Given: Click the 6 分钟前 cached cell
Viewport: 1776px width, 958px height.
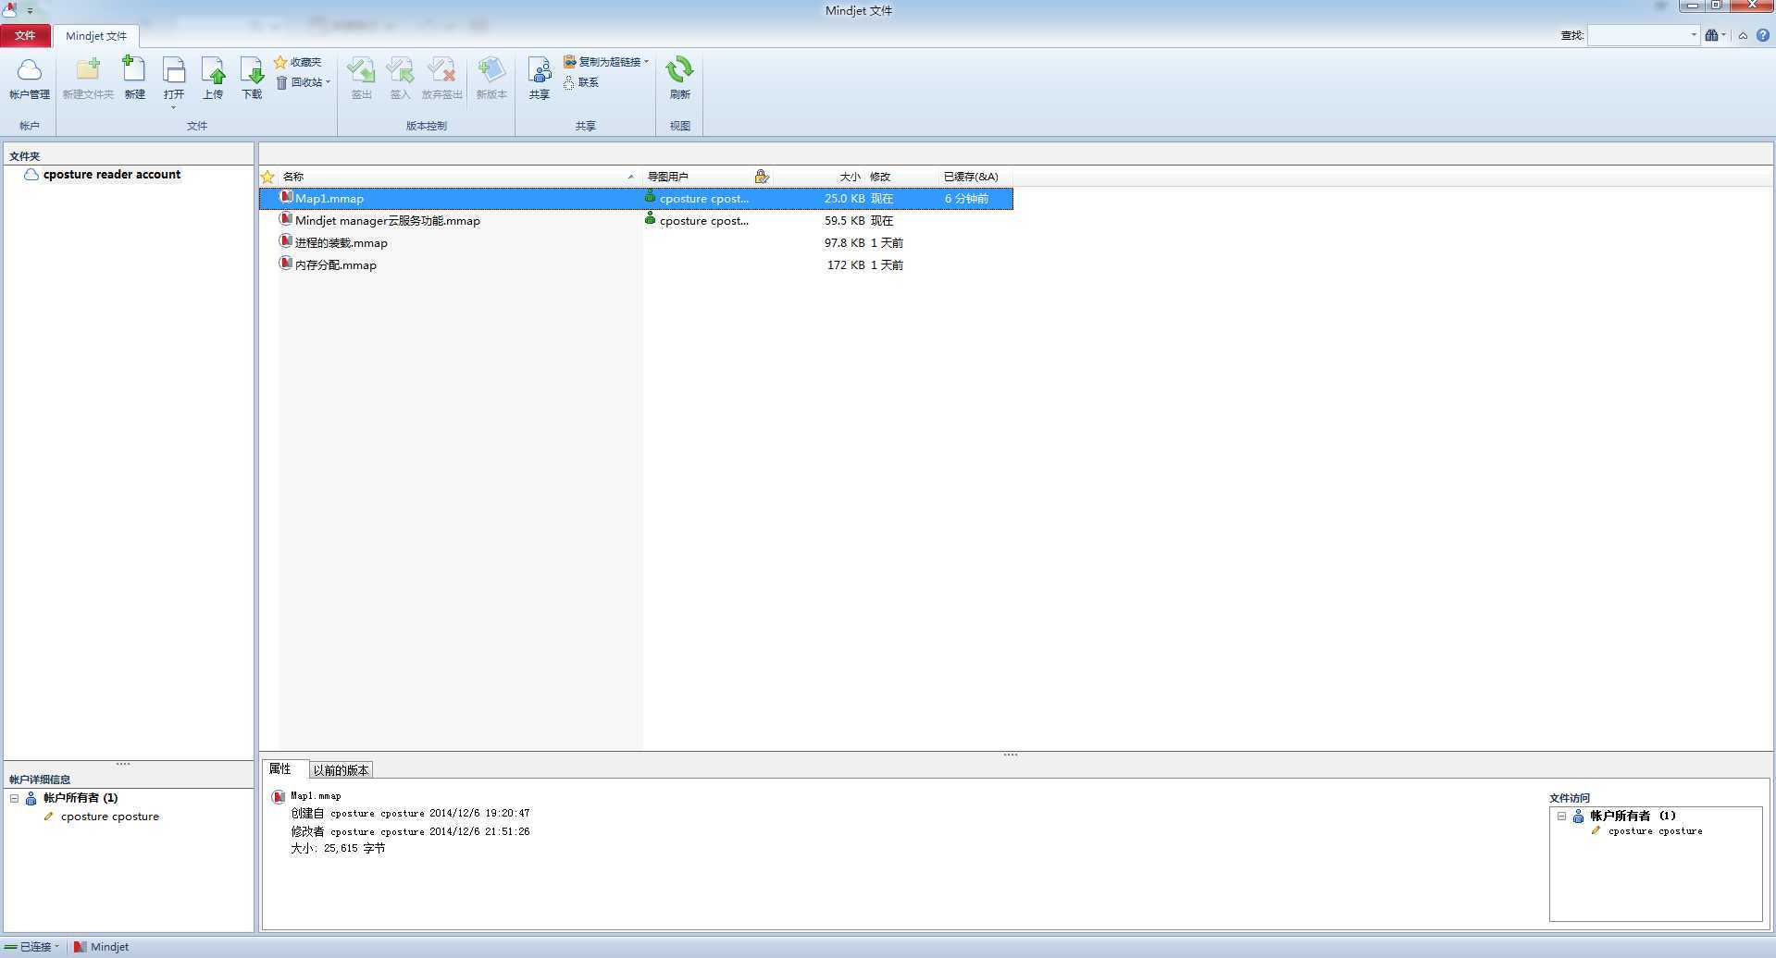Looking at the screenshot, I should [x=966, y=199].
